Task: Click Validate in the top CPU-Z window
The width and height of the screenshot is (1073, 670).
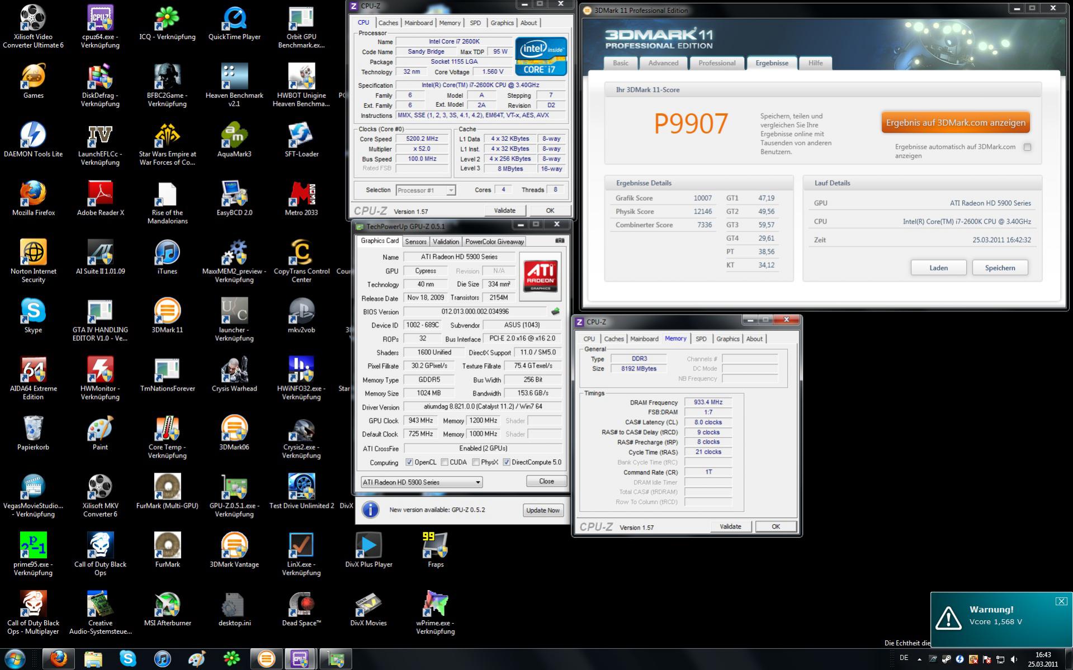Action: [504, 211]
